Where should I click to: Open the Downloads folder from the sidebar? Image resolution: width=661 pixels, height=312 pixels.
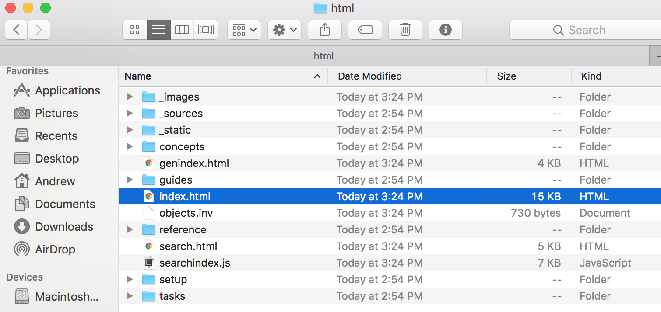tap(64, 226)
